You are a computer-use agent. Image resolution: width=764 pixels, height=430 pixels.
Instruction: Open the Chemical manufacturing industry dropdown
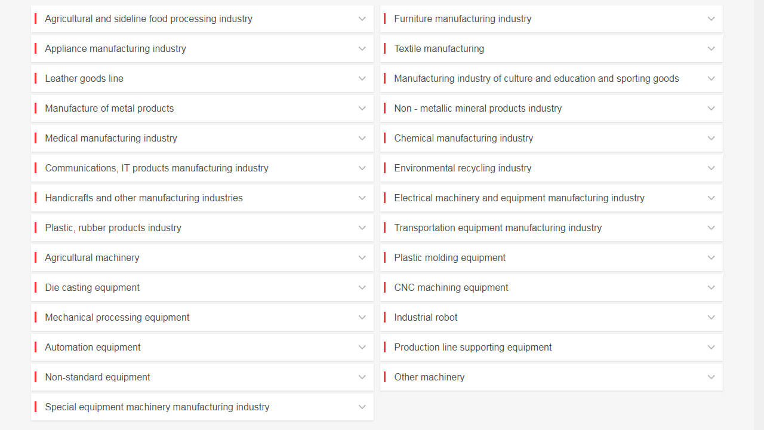(x=551, y=138)
